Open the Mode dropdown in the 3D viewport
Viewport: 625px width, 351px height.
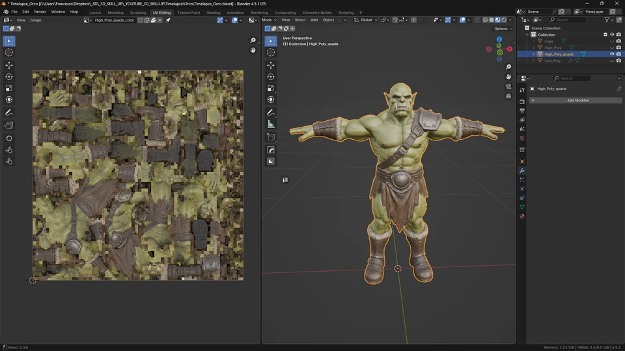click(x=269, y=20)
